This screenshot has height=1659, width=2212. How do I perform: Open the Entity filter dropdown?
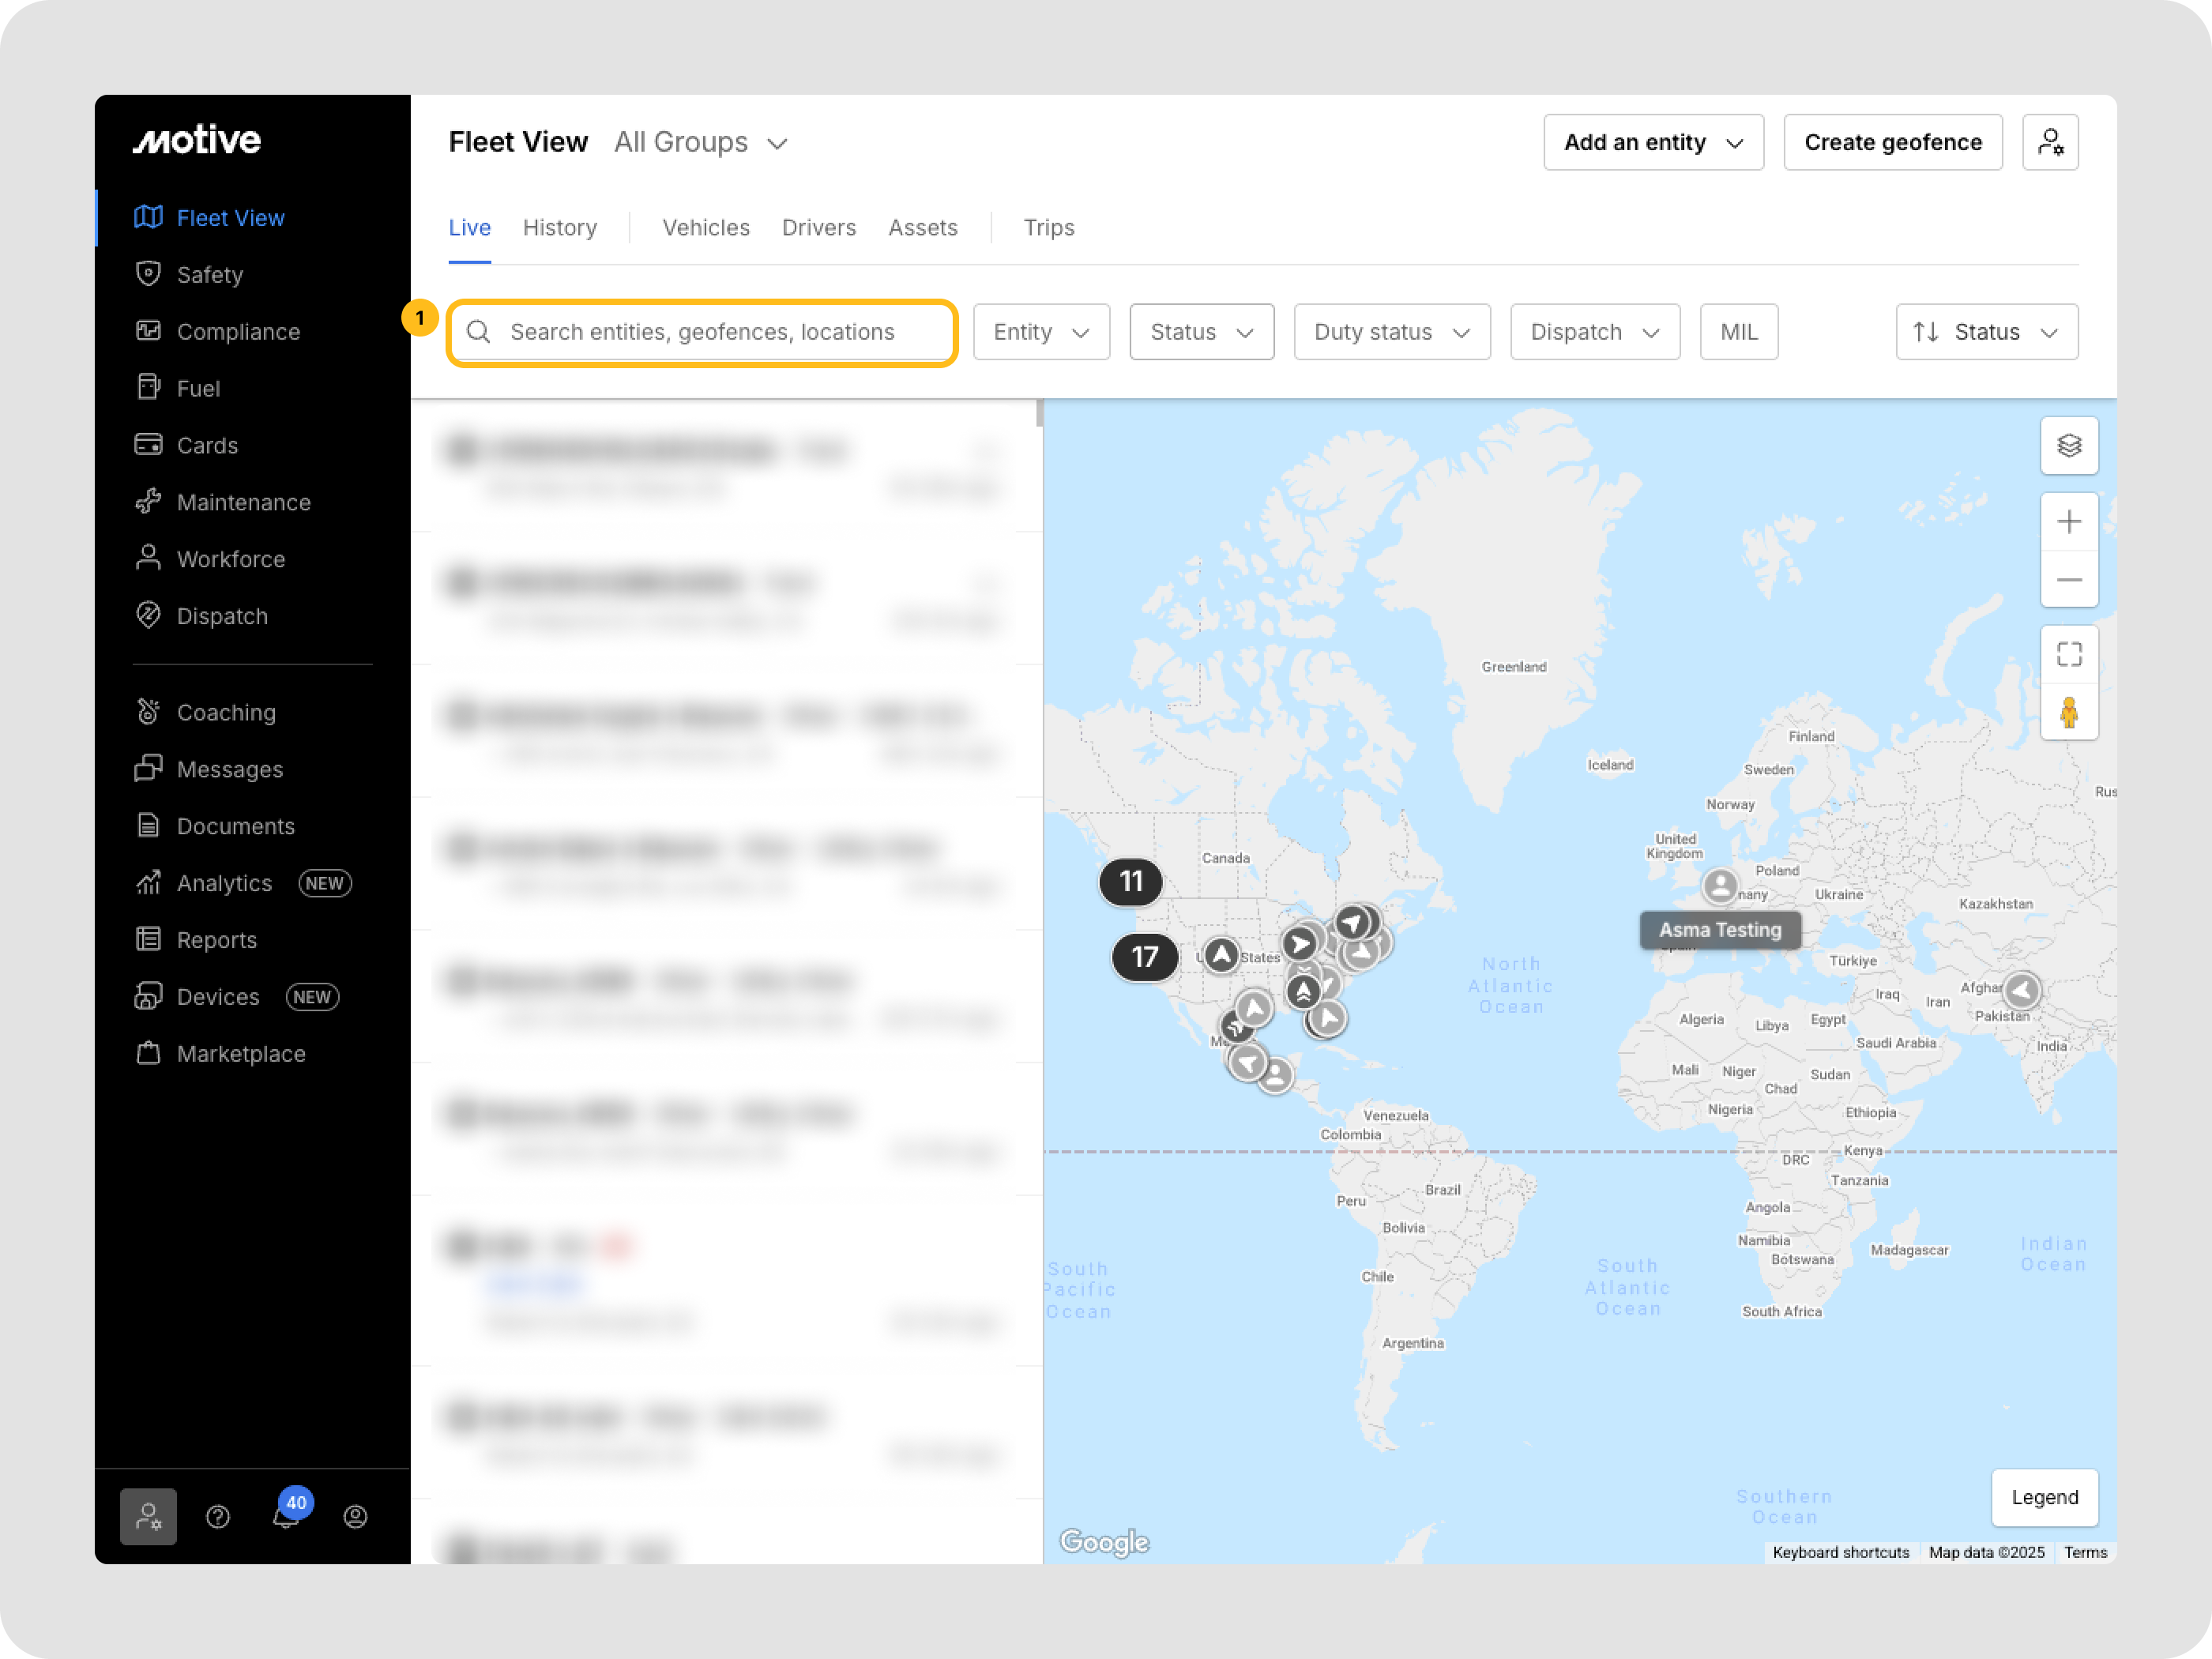1041,331
